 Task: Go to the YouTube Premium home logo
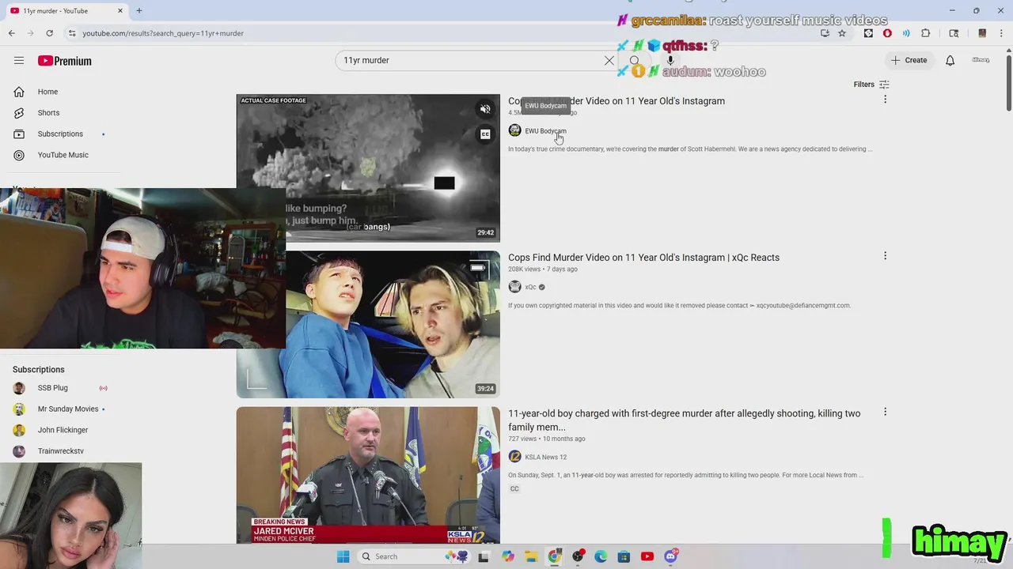click(x=64, y=61)
